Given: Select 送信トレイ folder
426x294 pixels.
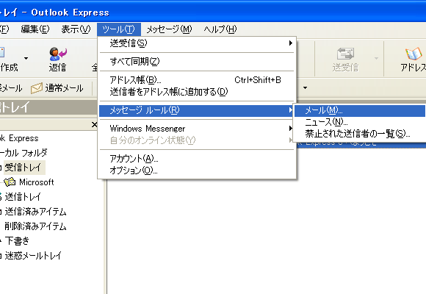Looking at the screenshot, I should 23,197.
